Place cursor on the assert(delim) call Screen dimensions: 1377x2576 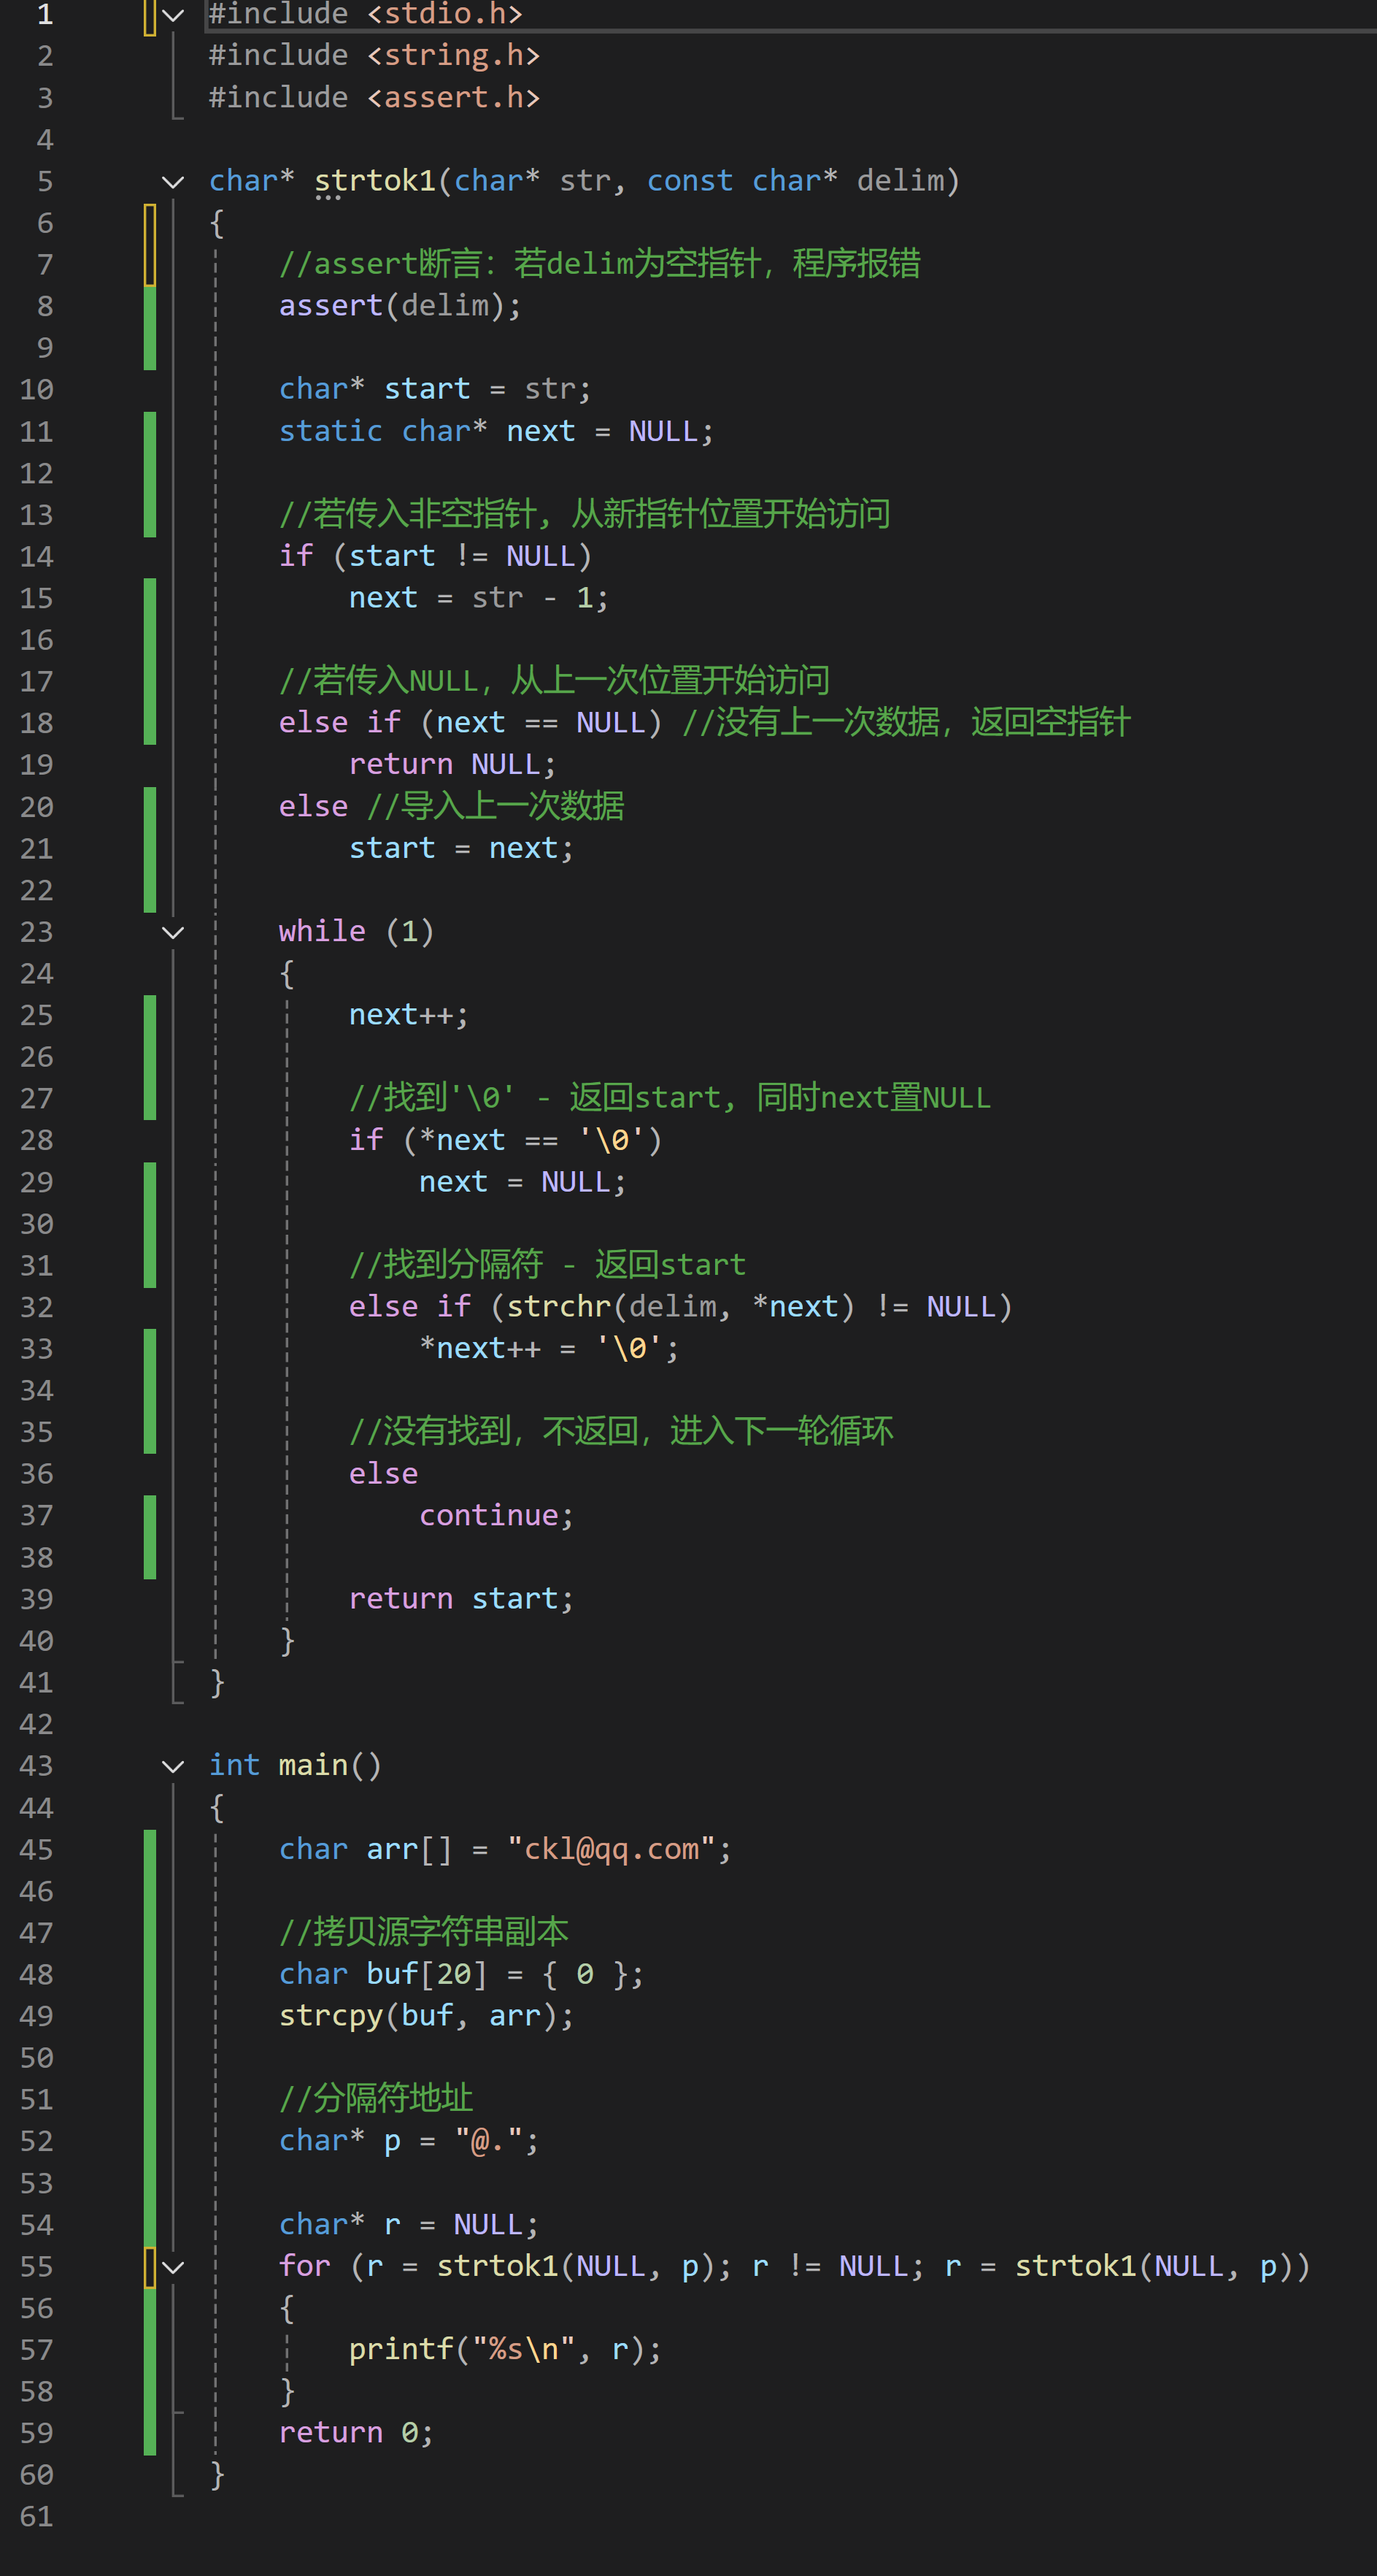click(400, 306)
